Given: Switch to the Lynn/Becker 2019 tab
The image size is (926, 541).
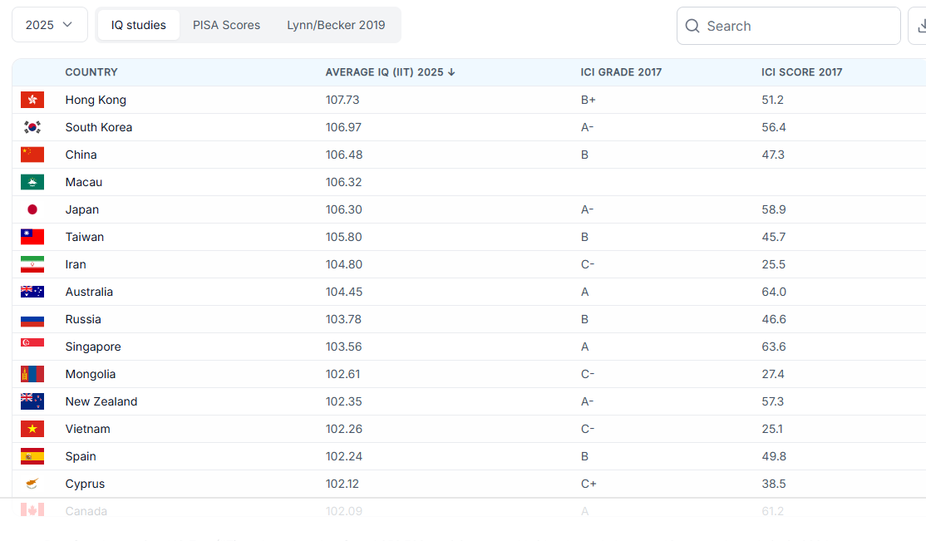Looking at the screenshot, I should coord(336,25).
